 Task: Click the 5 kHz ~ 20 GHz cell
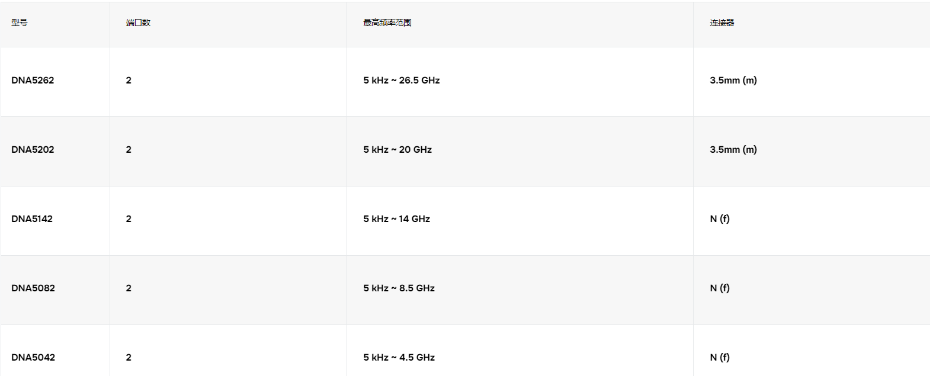397,150
